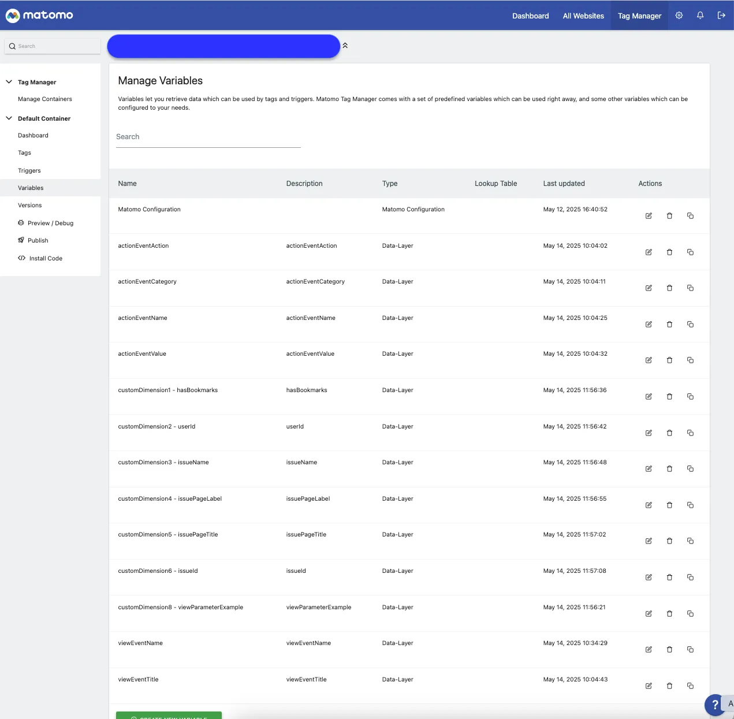Click the sidebar Search field
This screenshot has height=719, width=734.
click(x=53, y=46)
